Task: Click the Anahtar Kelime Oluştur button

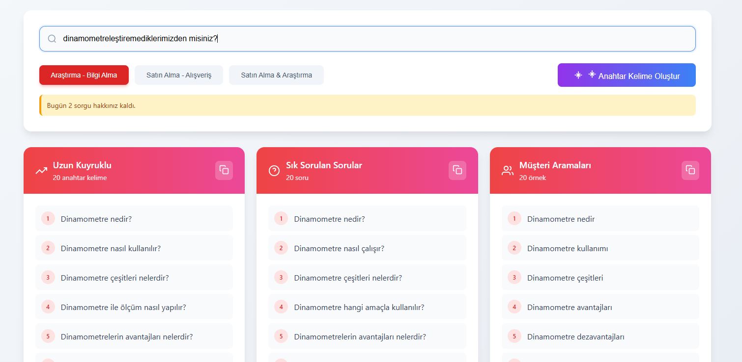Action: click(627, 75)
